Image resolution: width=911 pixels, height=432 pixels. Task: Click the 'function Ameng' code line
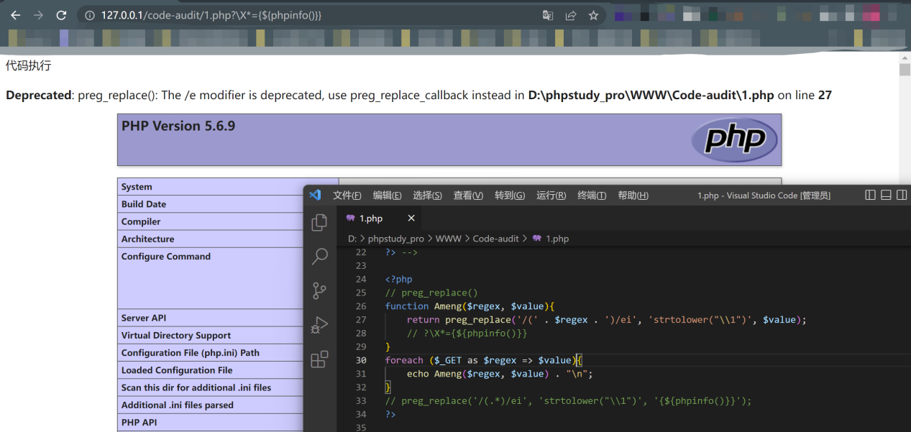point(470,306)
